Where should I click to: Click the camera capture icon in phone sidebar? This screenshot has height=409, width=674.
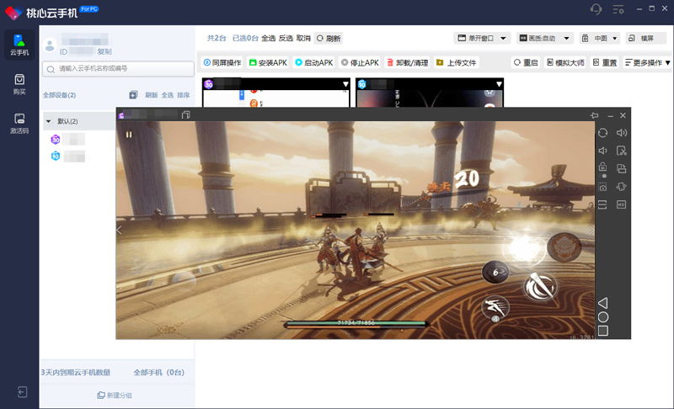pyautogui.click(x=602, y=187)
